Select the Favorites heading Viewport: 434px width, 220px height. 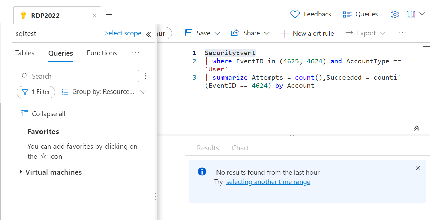[43, 132]
